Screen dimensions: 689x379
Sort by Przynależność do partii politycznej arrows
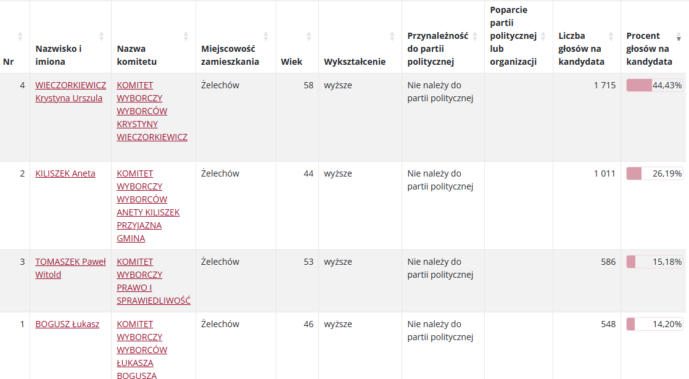pos(475,36)
